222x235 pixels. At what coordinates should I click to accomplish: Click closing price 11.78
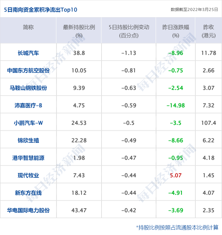pos(209,53)
